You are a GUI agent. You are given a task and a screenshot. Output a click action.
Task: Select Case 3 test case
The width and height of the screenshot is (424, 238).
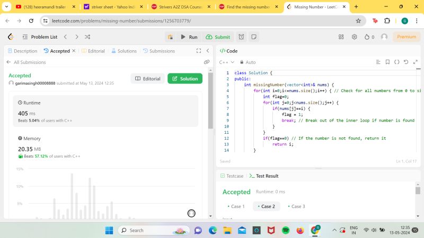[x=296, y=206]
